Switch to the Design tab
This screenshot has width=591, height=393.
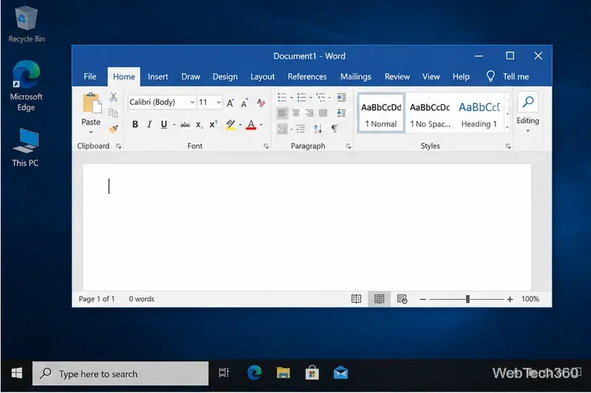(x=225, y=76)
